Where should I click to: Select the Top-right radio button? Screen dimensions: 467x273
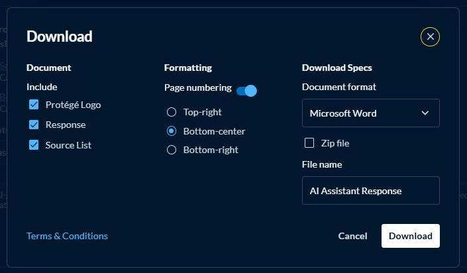172,112
